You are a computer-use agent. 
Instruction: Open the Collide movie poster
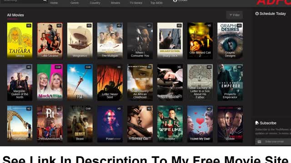[230, 124]
